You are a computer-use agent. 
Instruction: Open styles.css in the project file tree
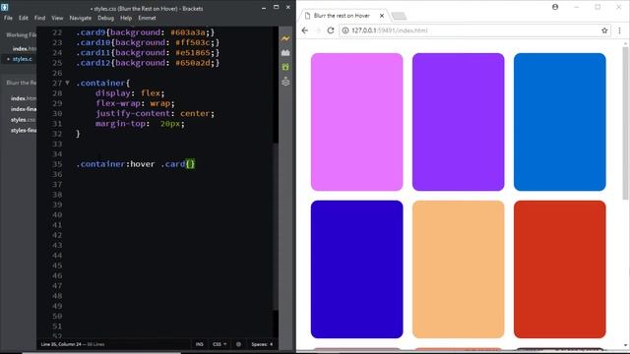point(23,120)
